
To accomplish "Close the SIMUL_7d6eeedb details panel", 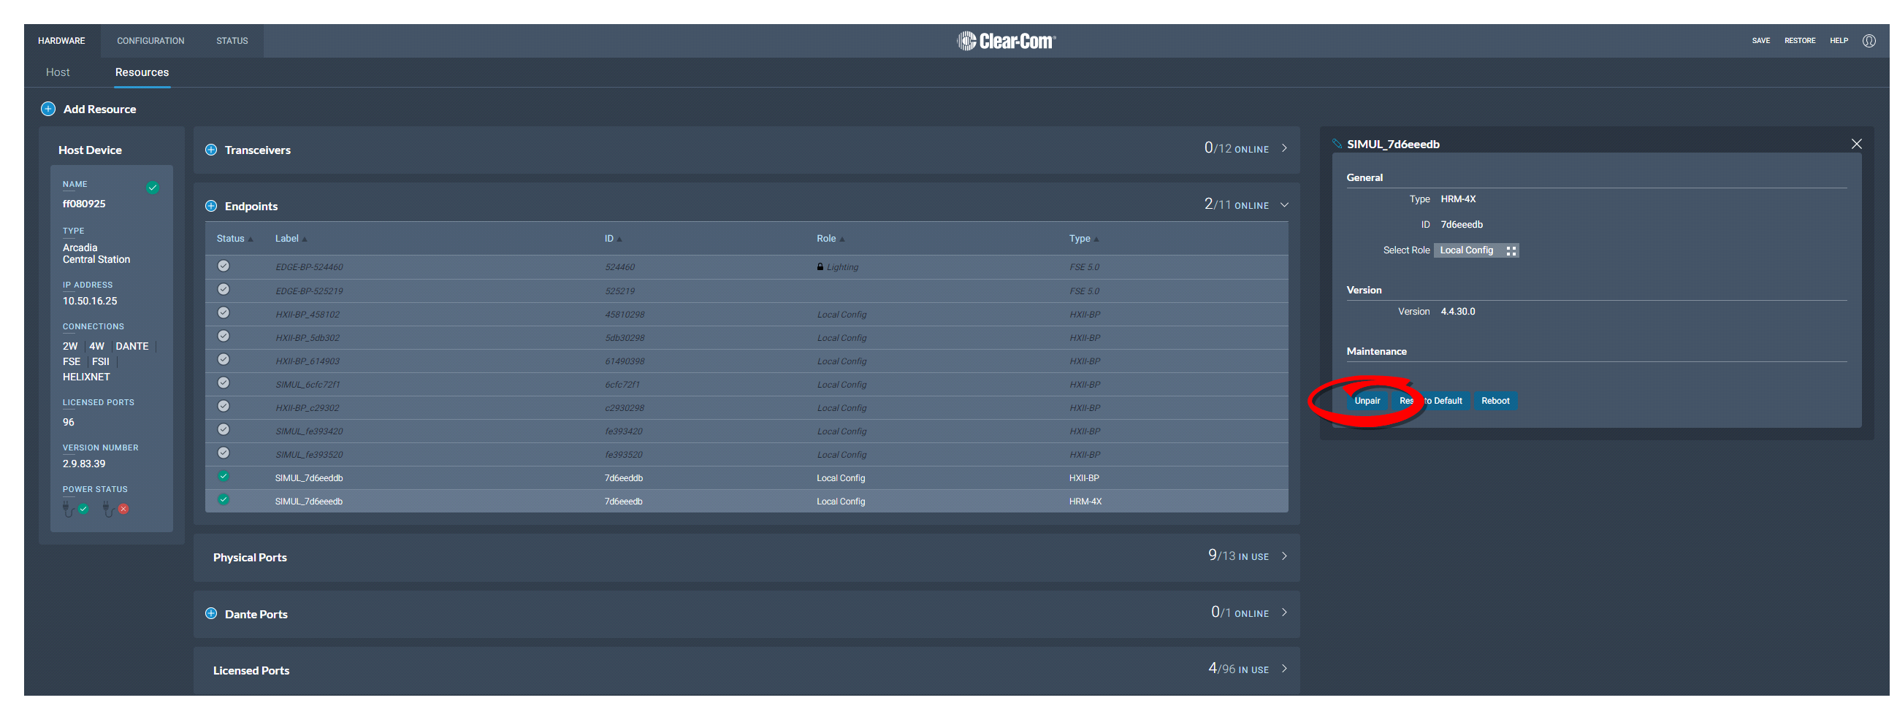I will 1856,145.
